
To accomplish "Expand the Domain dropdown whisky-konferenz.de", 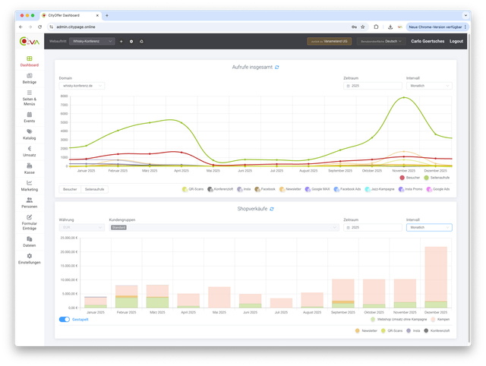I will pos(82,86).
